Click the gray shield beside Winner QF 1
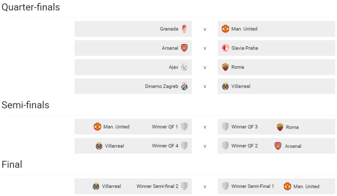 point(184,127)
